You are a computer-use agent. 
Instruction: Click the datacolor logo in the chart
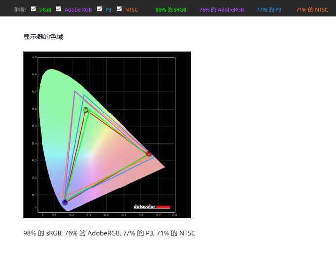(x=152, y=207)
